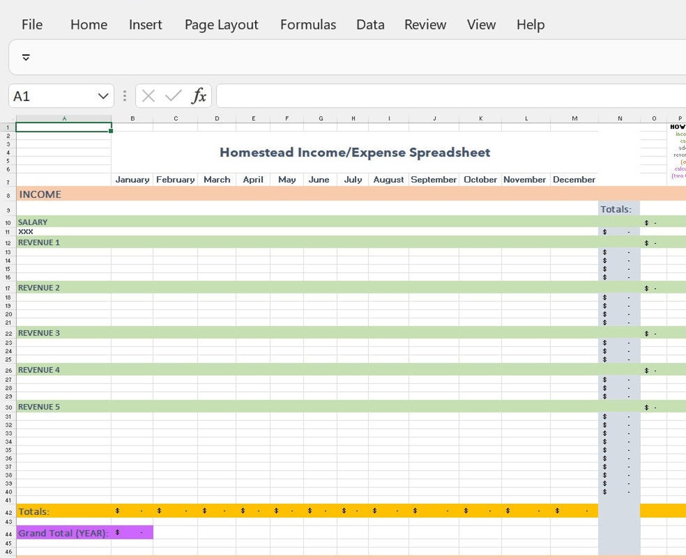Screen dimensions: 686x558
Task: Click the Insert Function fx icon
Action: click(198, 96)
